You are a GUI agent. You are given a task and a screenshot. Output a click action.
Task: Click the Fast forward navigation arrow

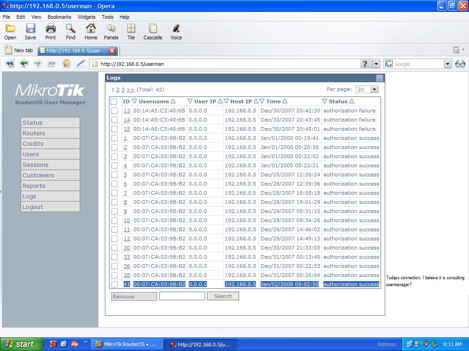click(x=52, y=63)
